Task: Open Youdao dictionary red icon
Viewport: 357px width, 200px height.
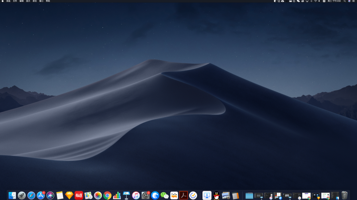Action: pos(79,195)
